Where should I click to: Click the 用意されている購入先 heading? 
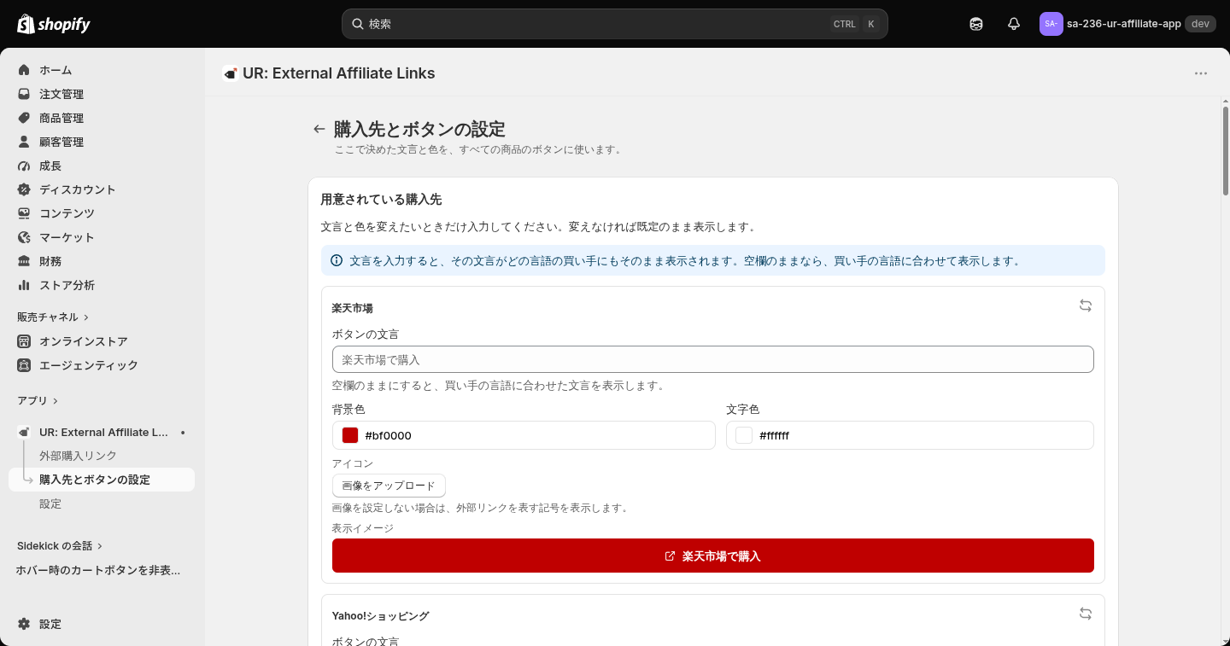pyautogui.click(x=381, y=200)
